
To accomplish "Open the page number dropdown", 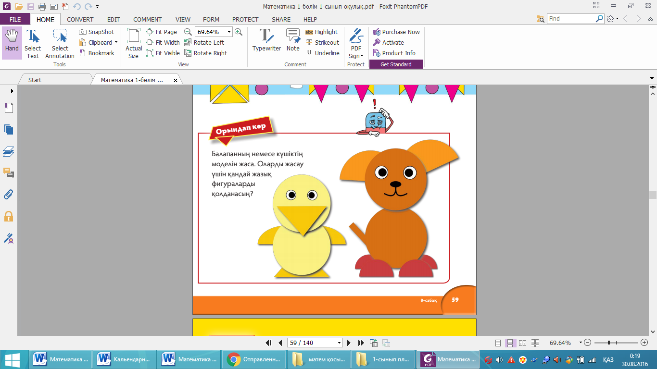I will point(340,343).
